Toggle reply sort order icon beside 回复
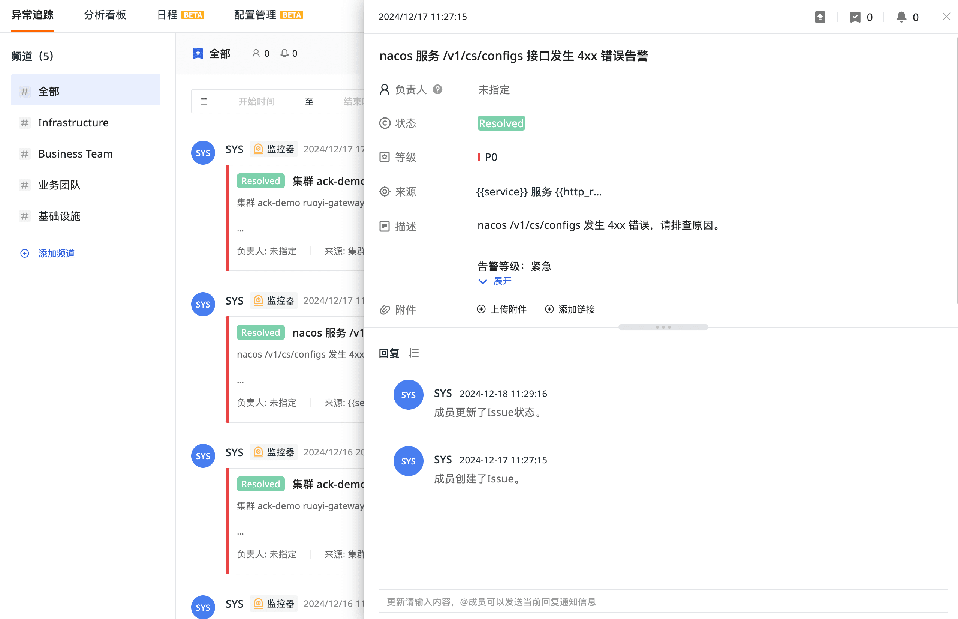 point(413,353)
